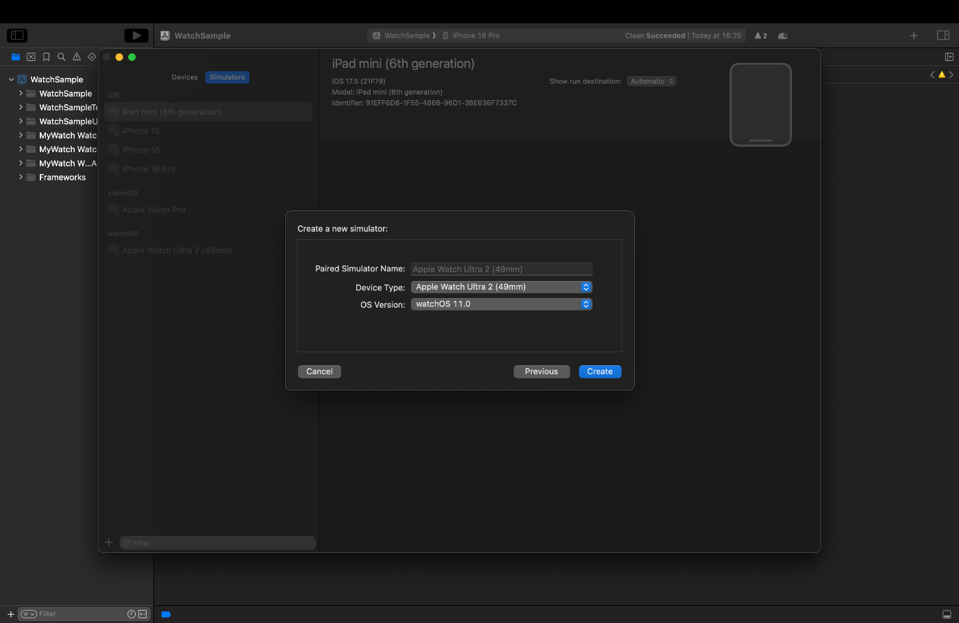Click the Clean Succeeded status text
The height and width of the screenshot is (623, 959).
(x=655, y=36)
